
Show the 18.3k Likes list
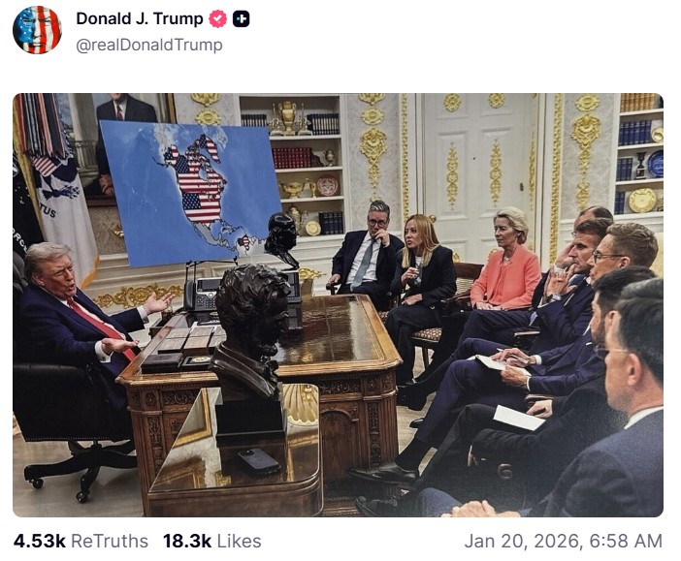pyautogui.click(x=212, y=541)
